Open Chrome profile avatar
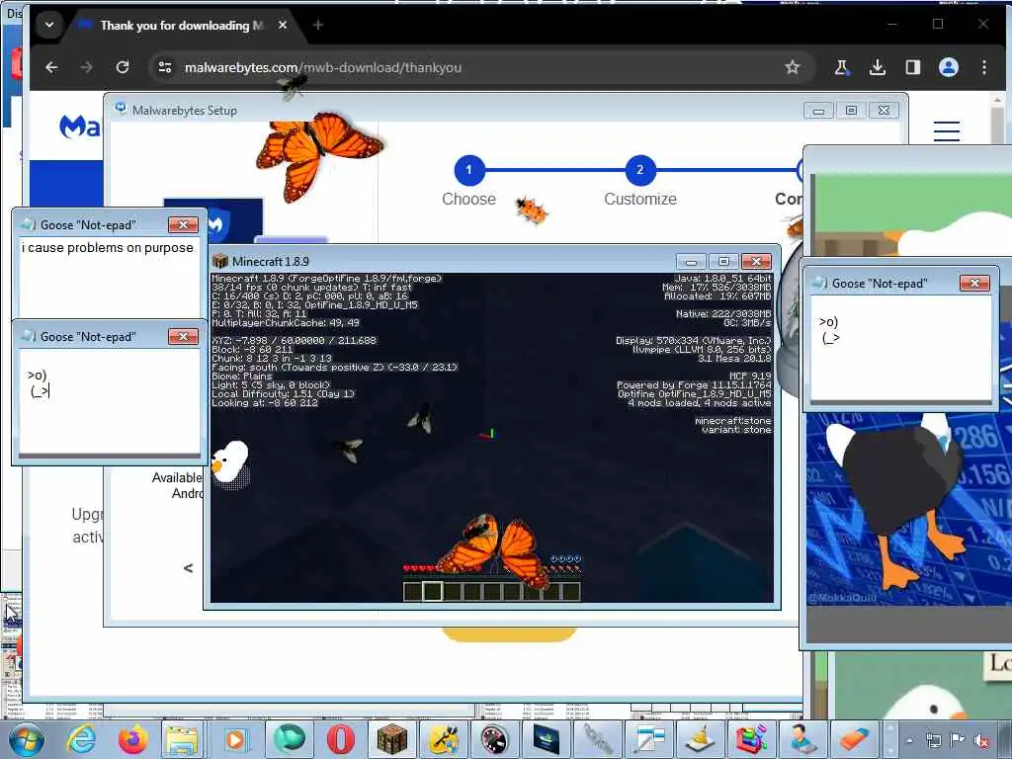The width and height of the screenshot is (1012, 759). click(x=948, y=67)
